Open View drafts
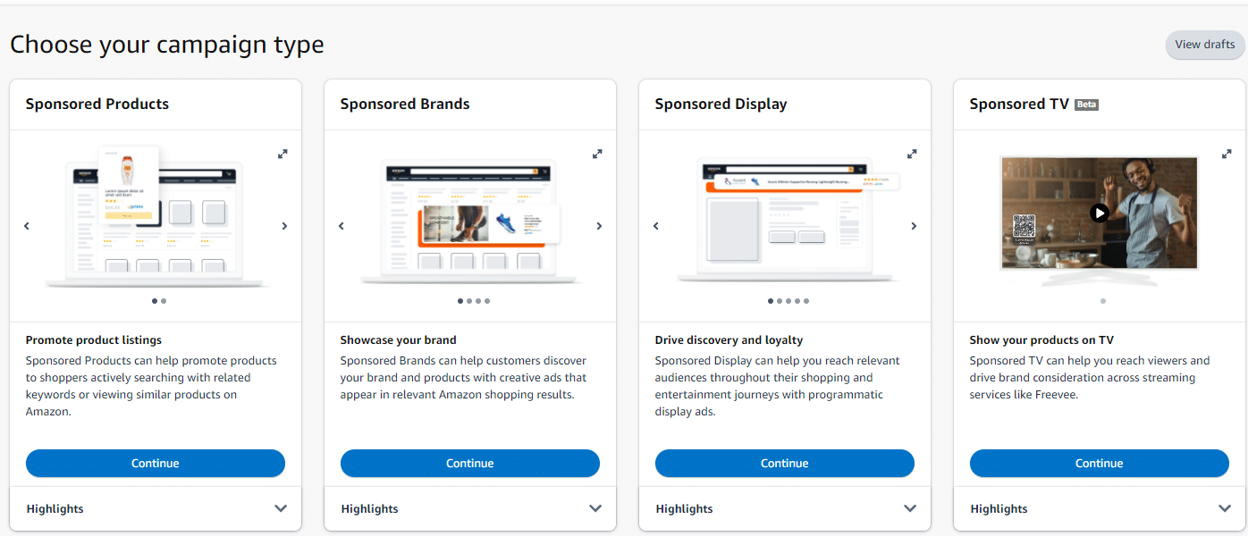Image resolution: width=1248 pixels, height=536 pixels. (x=1205, y=45)
